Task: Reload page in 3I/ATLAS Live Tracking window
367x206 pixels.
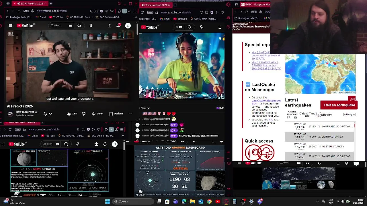Action: point(10,129)
